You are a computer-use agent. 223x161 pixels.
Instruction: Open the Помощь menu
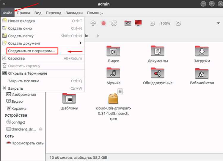(x=95, y=13)
